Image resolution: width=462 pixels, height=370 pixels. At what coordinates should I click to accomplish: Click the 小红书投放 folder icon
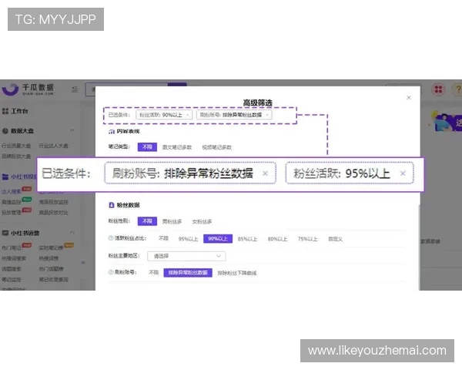pyautogui.click(x=5, y=177)
